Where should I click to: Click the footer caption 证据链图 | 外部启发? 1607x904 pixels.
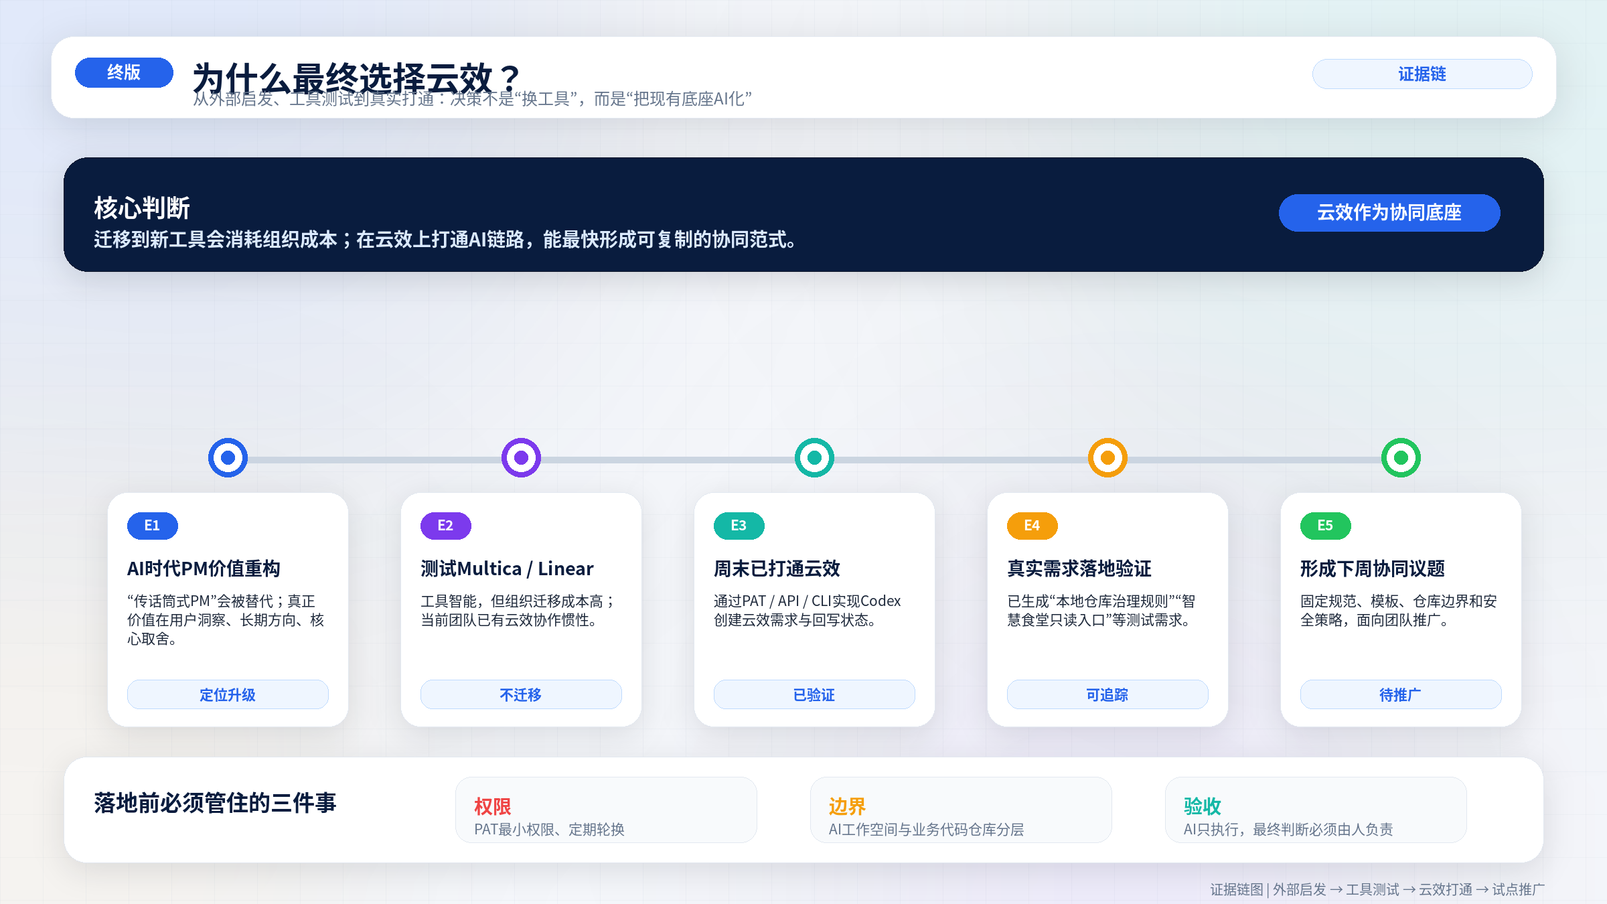point(1377,889)
